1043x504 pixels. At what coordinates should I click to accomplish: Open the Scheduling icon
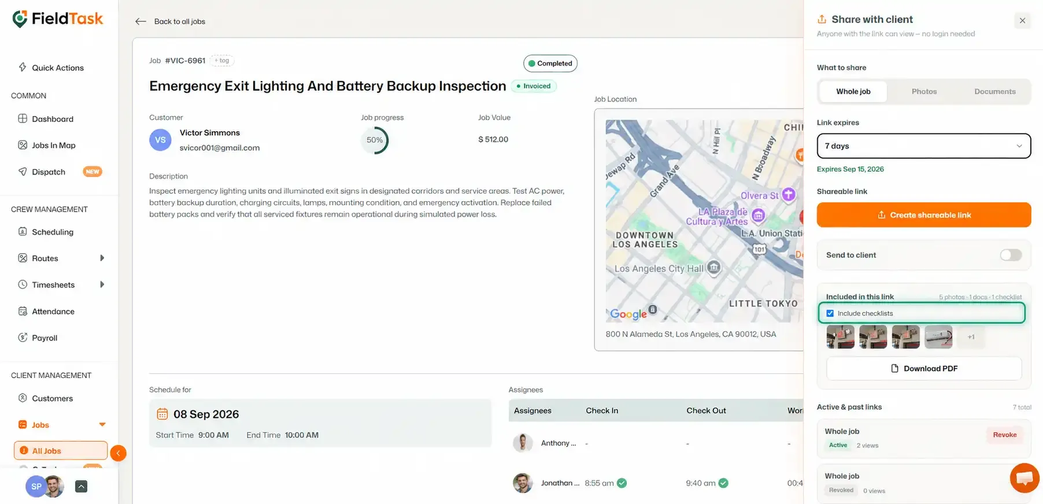[23, 232]
